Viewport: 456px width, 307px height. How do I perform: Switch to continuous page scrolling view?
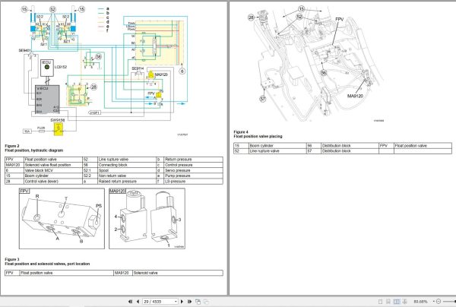(388, 302)
